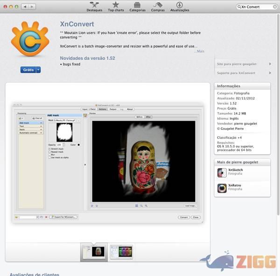Expand the description with the ...Mais link
280x276 pixels.
click(199, 51)
